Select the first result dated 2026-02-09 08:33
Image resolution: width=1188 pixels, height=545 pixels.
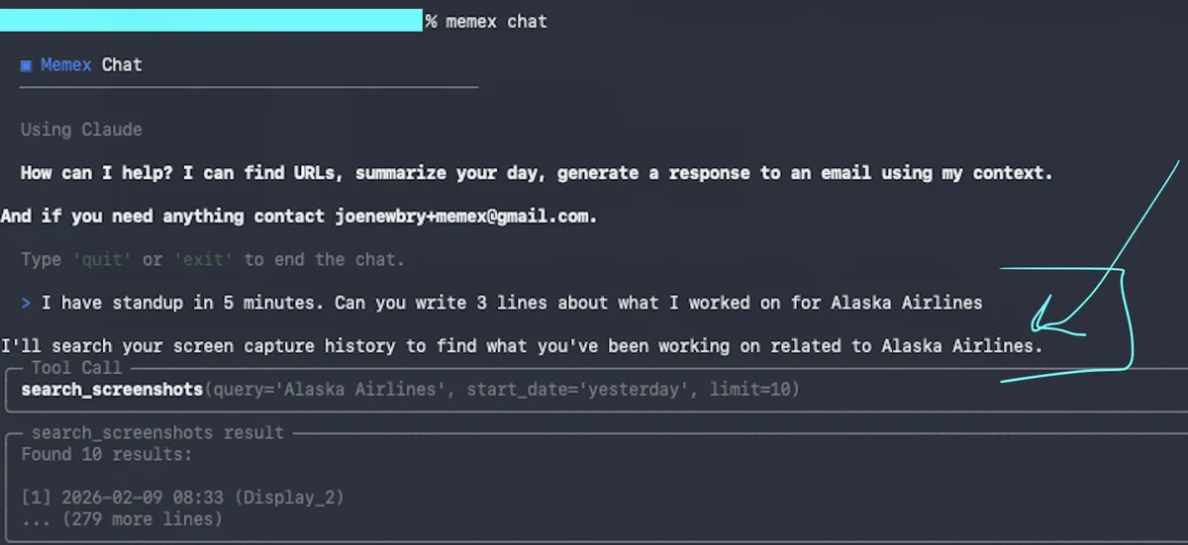tap(182, 497)
